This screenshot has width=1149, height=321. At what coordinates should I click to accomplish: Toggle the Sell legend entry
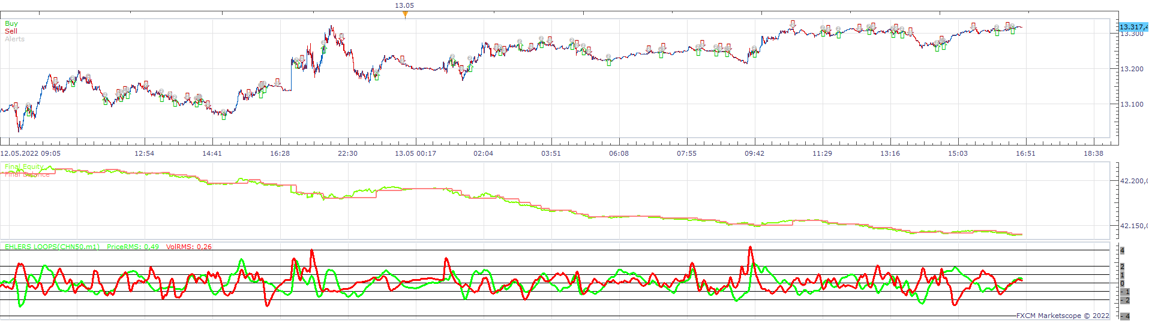pos(11,31)
